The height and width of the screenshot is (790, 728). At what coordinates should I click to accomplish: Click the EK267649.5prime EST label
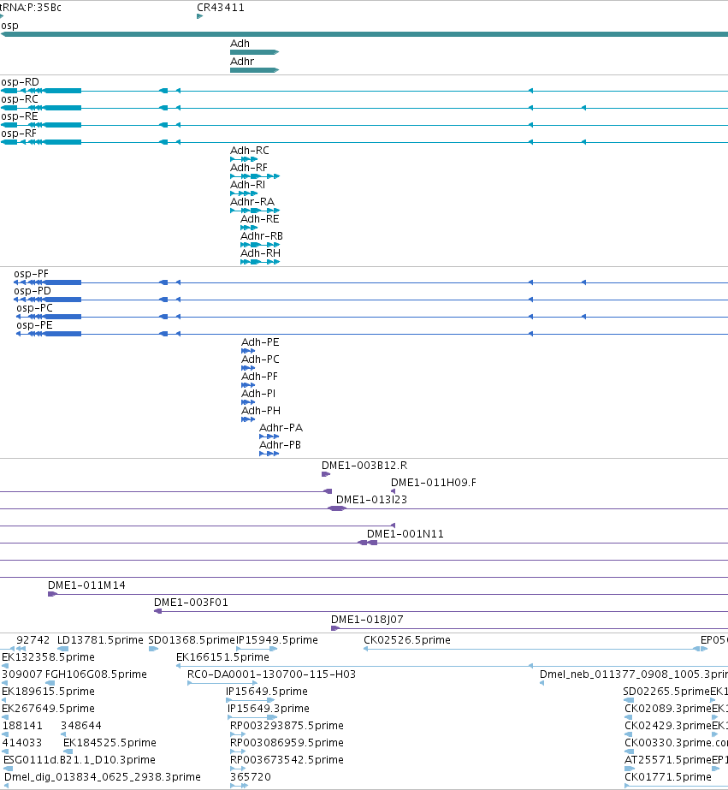click(48, 709)
